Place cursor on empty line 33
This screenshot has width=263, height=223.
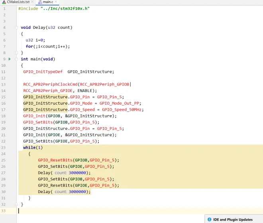point(141,211)
